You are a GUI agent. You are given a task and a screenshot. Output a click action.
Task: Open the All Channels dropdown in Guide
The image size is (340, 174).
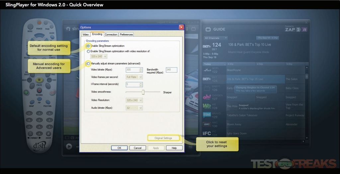point(215,38)
